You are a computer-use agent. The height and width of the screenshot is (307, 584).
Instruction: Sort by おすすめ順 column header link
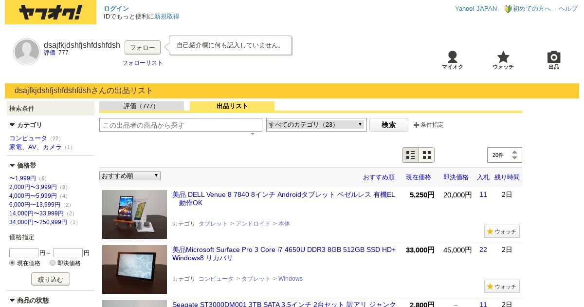pyautogui.click(x=379, y=177)
